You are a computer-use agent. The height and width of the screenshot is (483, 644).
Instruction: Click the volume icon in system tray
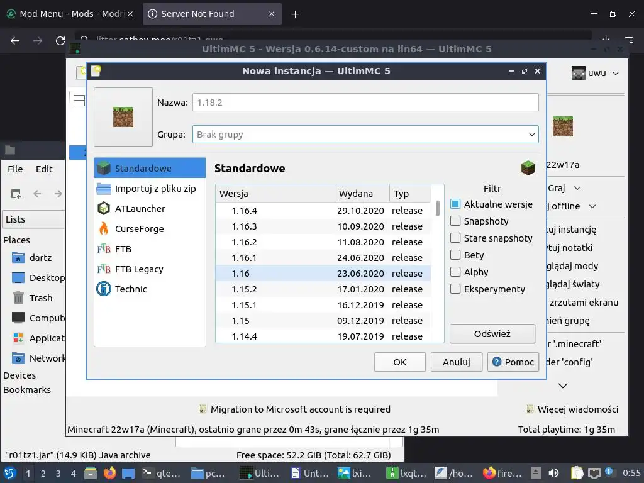tap(554, 473)
